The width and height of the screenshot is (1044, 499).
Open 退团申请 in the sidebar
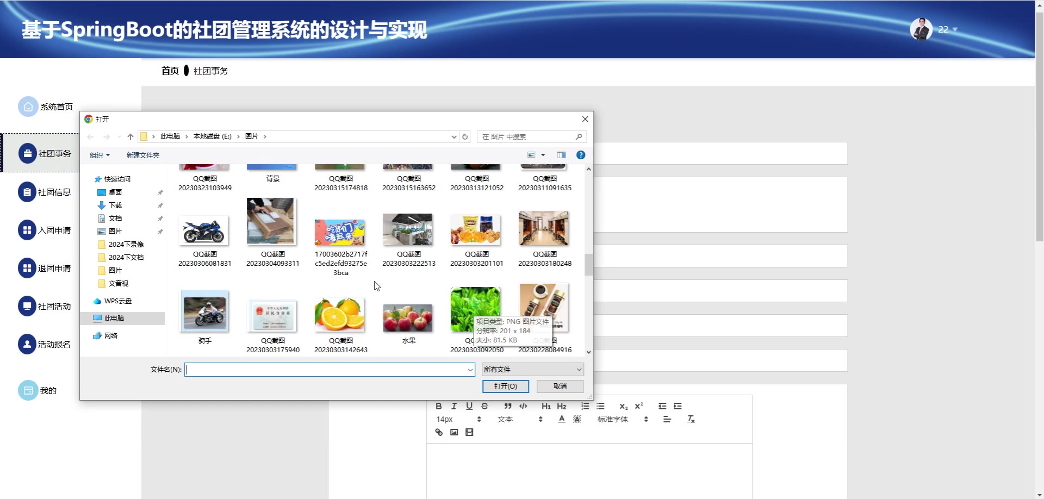click(45, 268)
